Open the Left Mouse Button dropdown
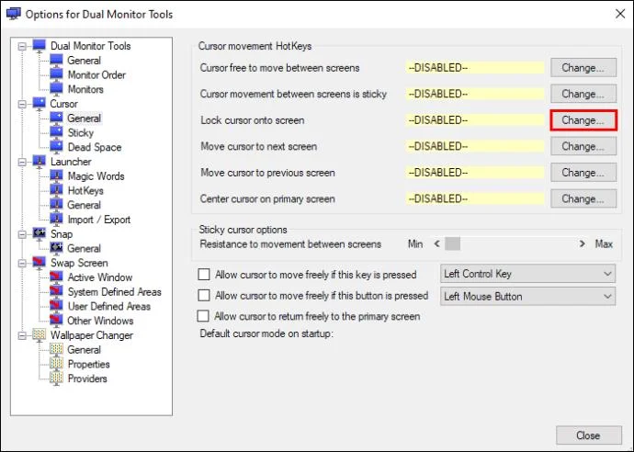This screenshot has width=634, height=452. click(527, 297)
